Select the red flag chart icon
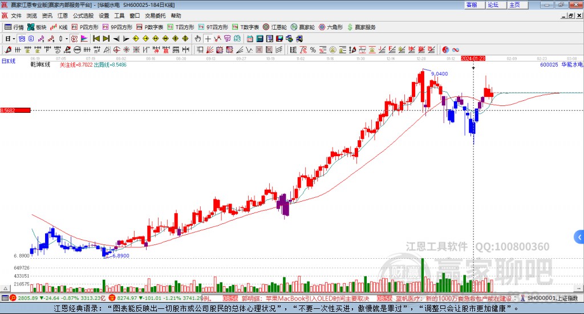 pyautogui.click(x=84, y=39)
